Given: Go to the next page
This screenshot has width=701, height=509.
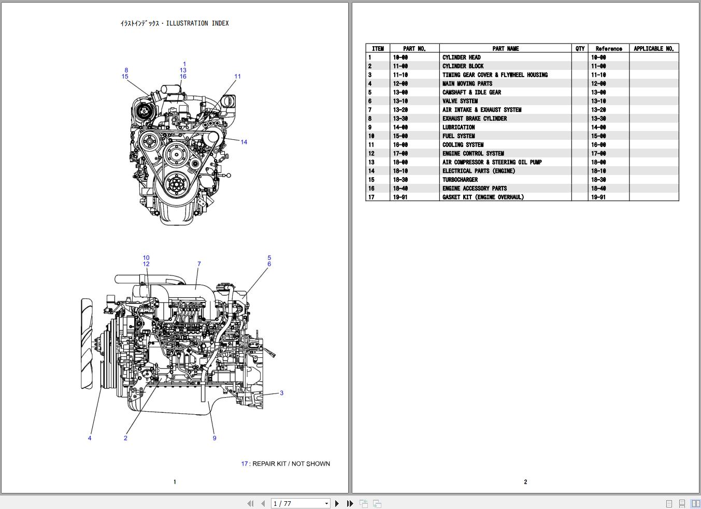Looking at the screenshot, I should coord(337,503).
